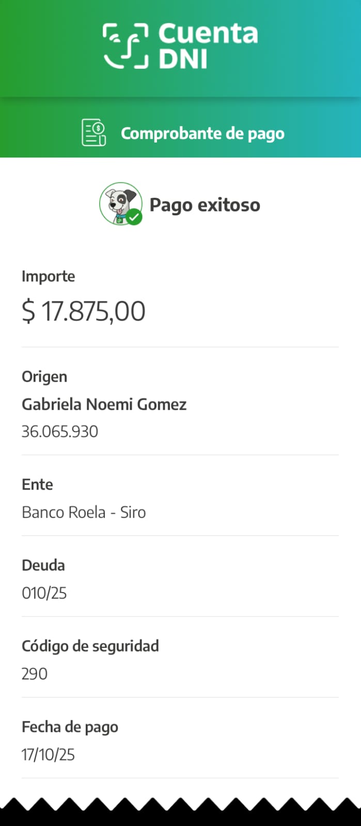Tap the name Gabriela Noemi Gomez
This screenshot has width=361, height=826.
104,404
